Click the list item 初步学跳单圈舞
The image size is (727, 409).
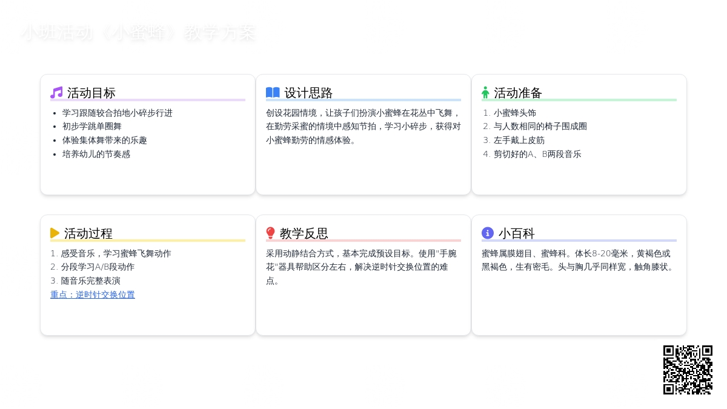[92, 126]
